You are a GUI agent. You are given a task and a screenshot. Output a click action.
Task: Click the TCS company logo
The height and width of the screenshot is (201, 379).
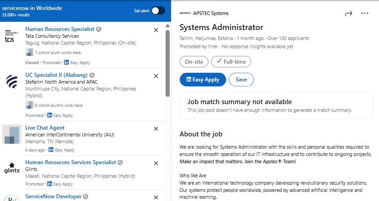(12, 36)
